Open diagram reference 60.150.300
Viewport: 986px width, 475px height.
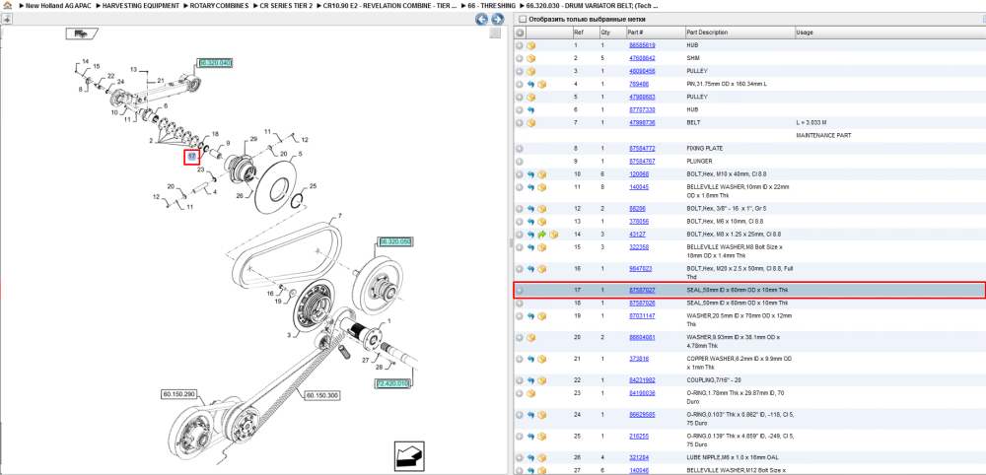click(x=322, y=396)
